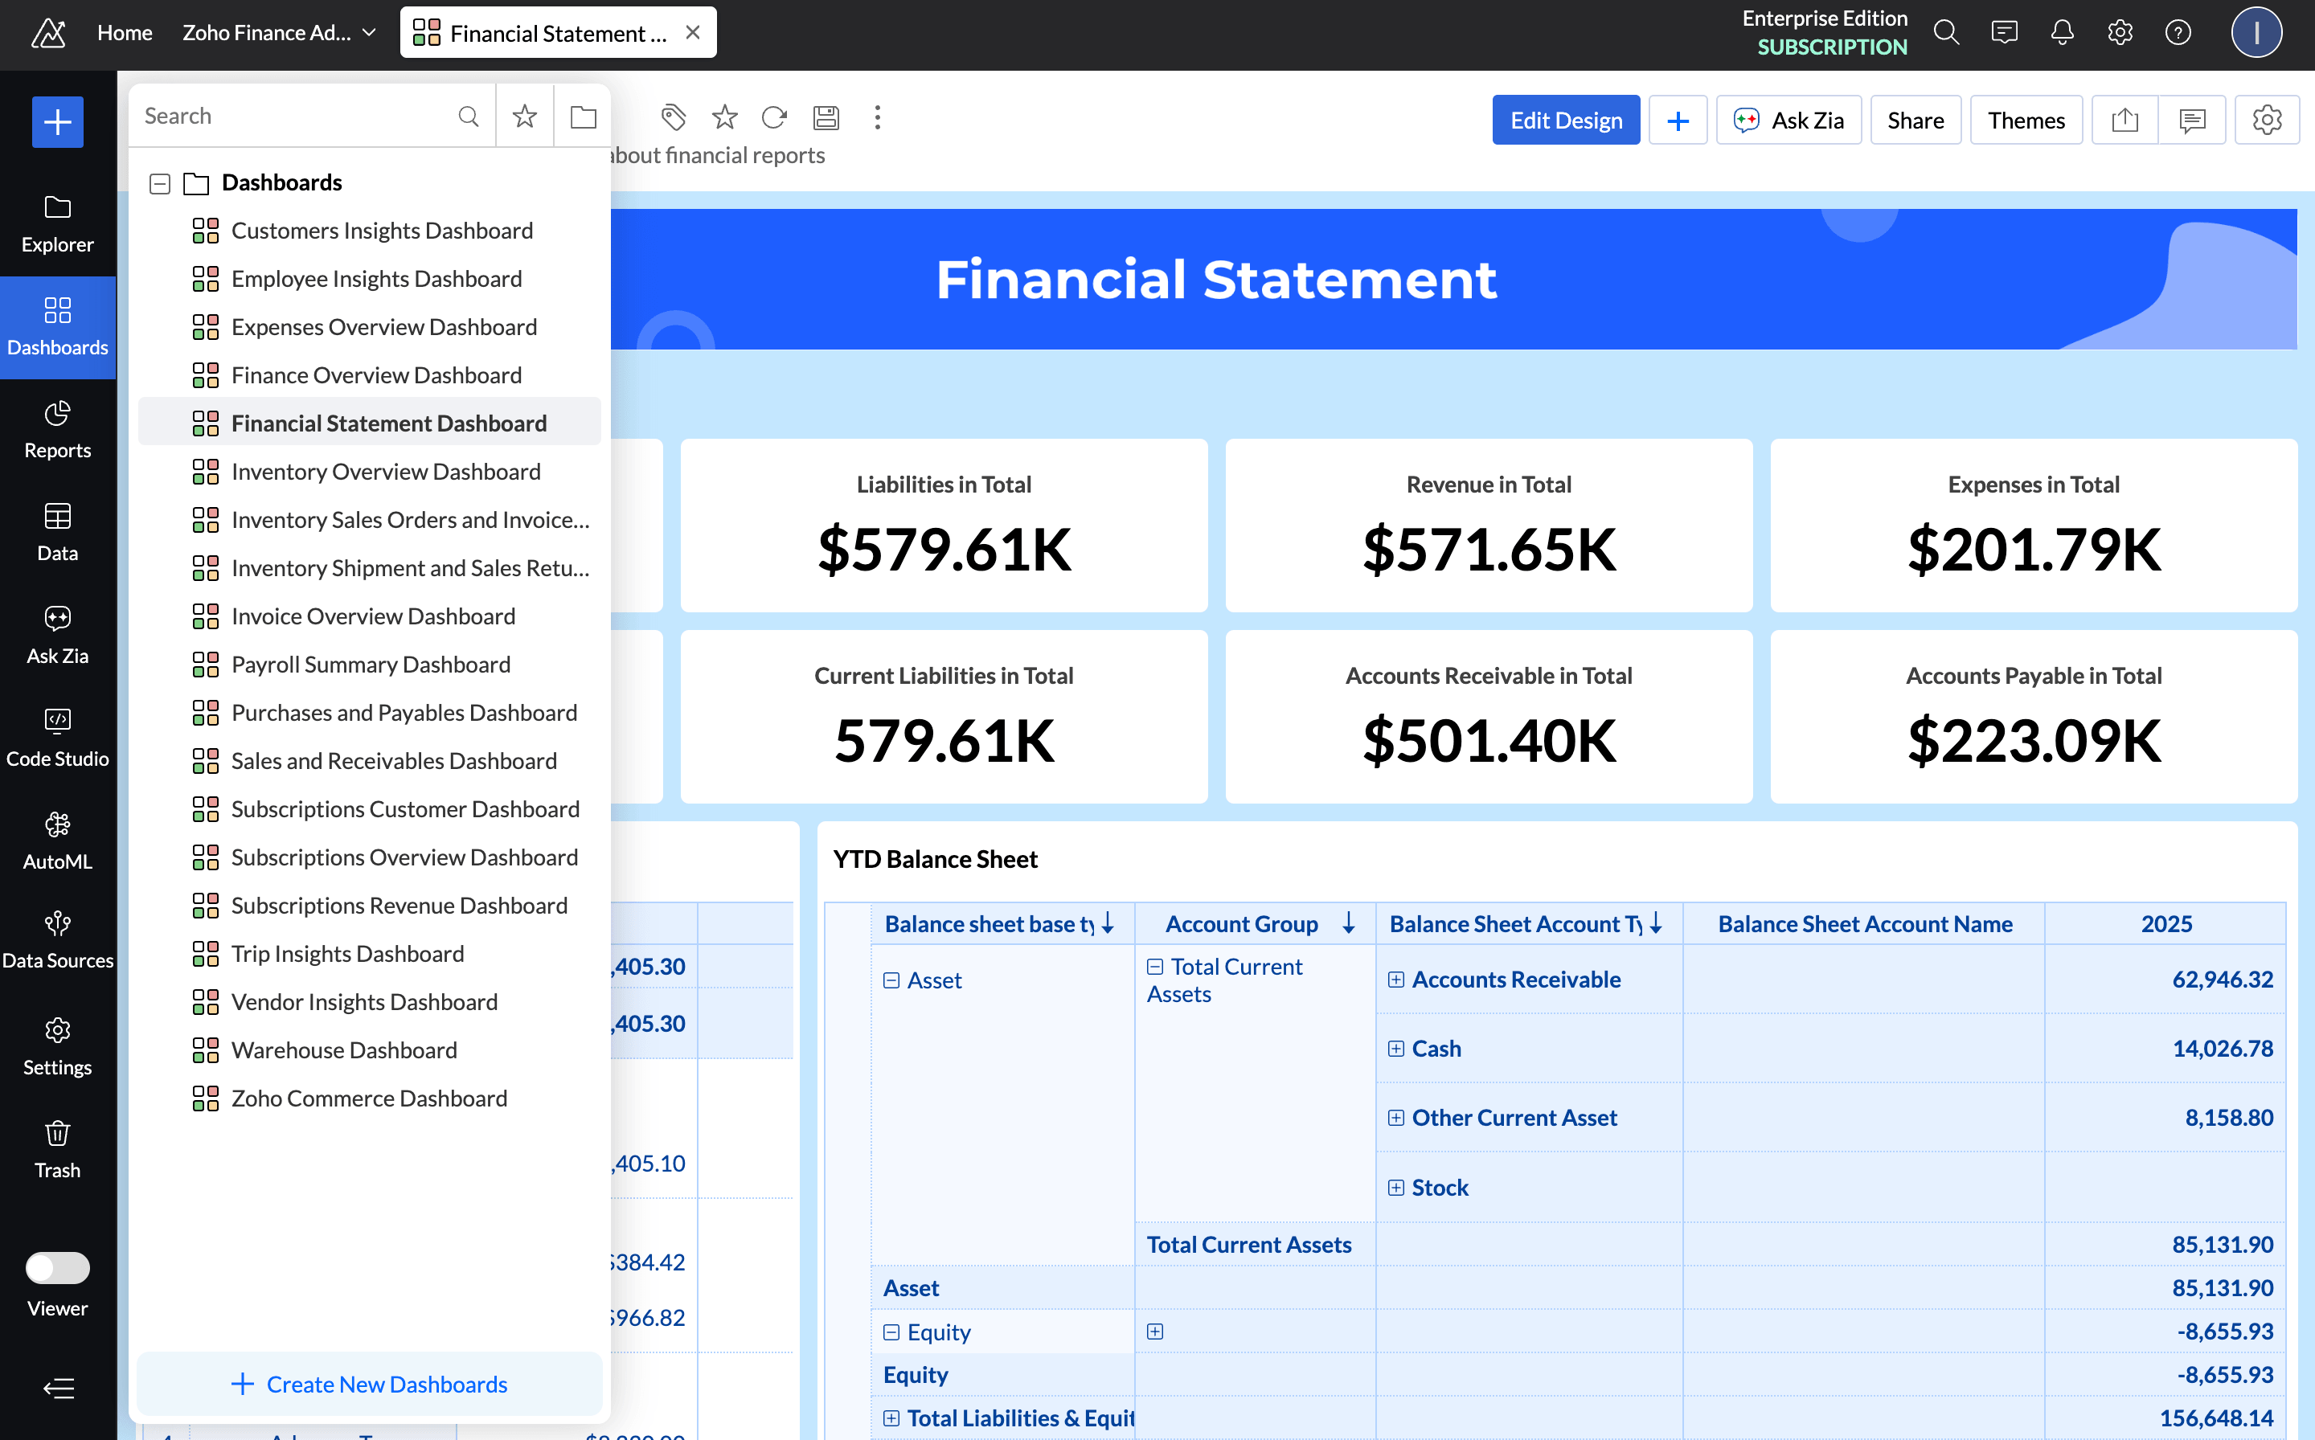Viewport: 2315px width, 1440px height.
Task: Mark the dashboard as favorite
Action: point(724,117)
